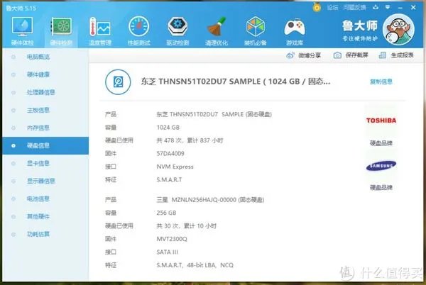The height and width of the screenshot is (285, 426).
Task: Click capacity value 1024 GB
Action: coord(168,128)
